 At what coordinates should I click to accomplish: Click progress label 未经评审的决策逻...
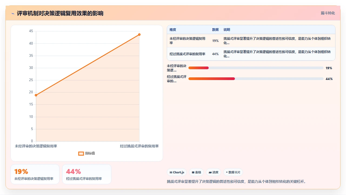[177, 68]
